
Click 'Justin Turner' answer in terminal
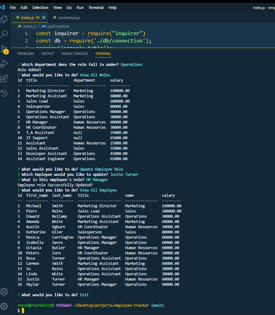[x=124, y=174]
